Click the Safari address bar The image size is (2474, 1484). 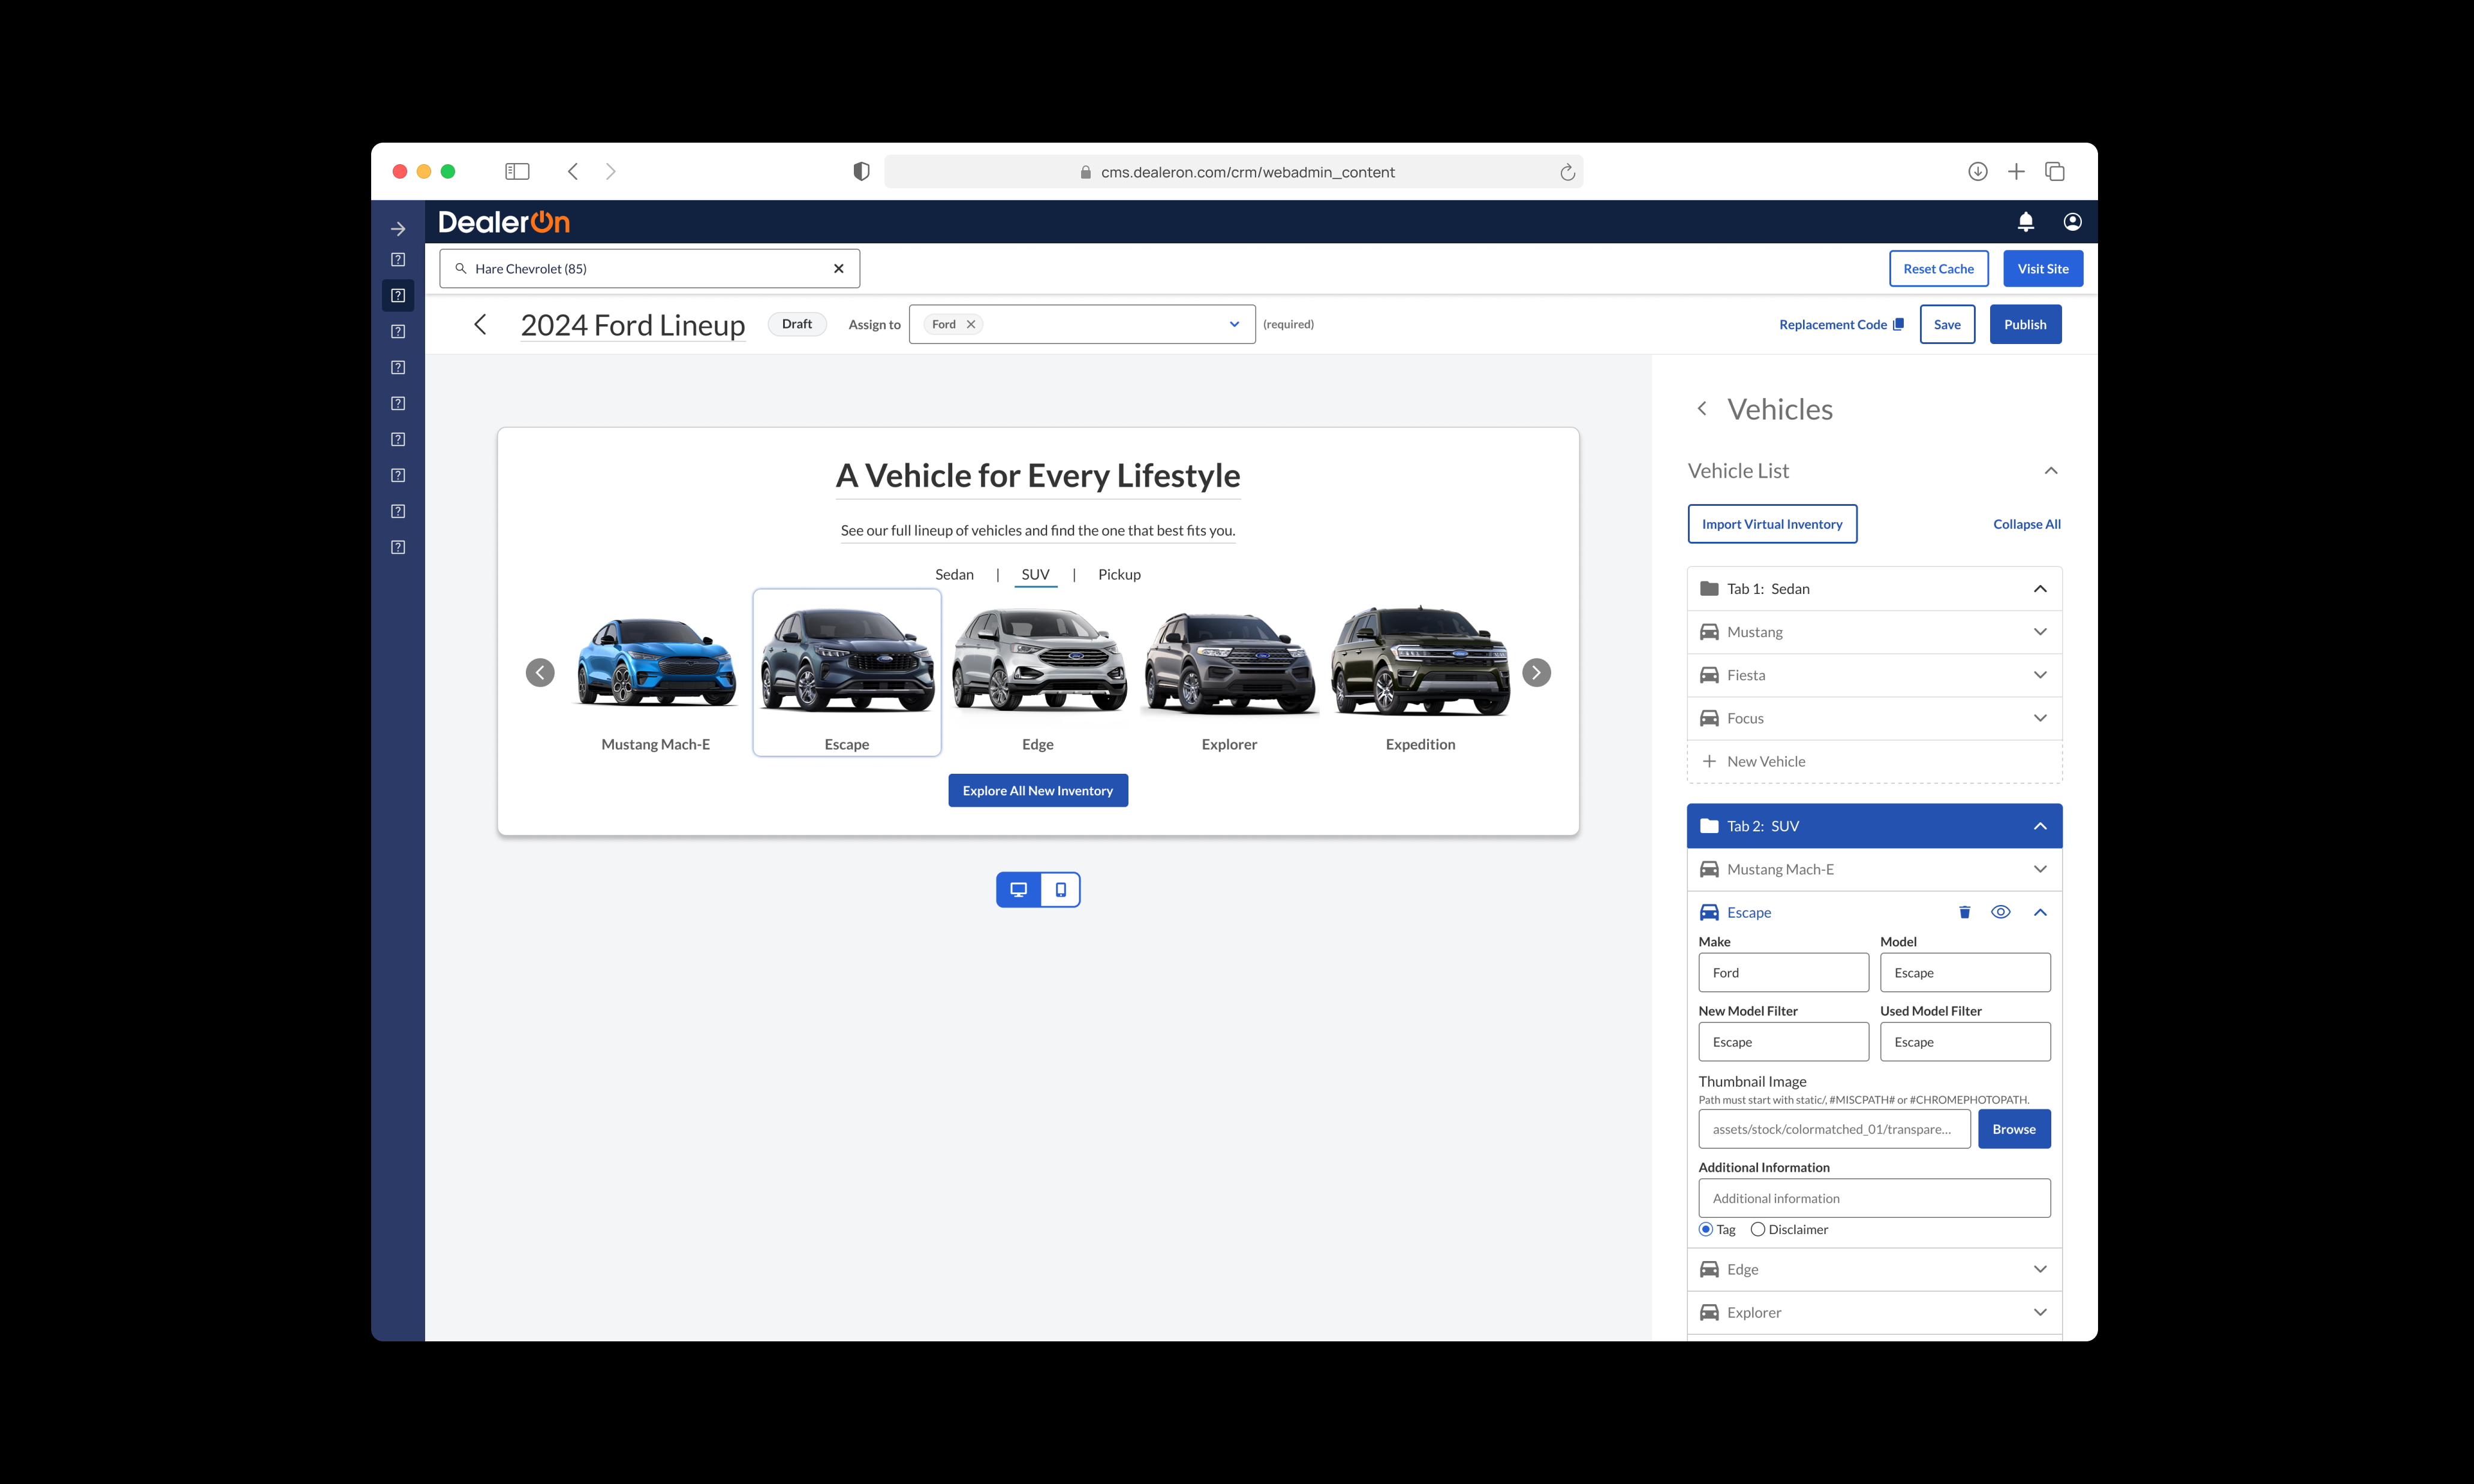(1233, 172)
